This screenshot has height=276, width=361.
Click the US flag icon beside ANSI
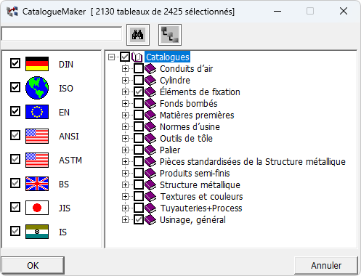coord(37,136)
